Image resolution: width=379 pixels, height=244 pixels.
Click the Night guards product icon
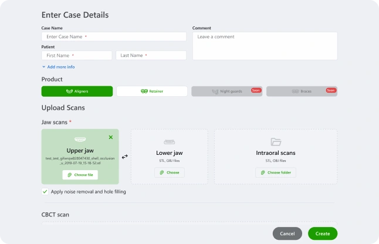tap(215, 91)
